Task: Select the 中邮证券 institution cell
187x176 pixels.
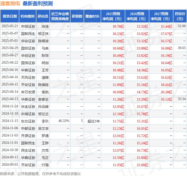Action: pos(28,128)
